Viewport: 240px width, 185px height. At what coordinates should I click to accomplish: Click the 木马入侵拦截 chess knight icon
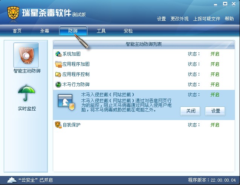[66, 102]
